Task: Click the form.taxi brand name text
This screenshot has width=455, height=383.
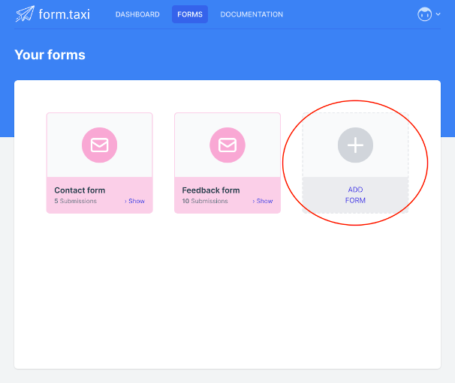Action: [x=64, y=14]
